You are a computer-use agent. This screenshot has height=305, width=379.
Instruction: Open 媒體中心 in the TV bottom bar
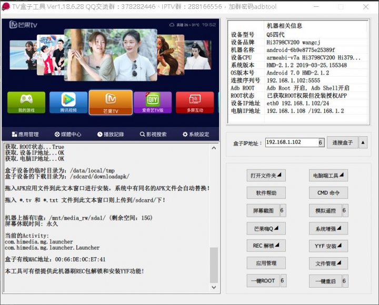pos(68,134)
